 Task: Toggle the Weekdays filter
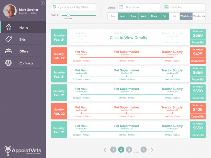[x=186, y=16]
